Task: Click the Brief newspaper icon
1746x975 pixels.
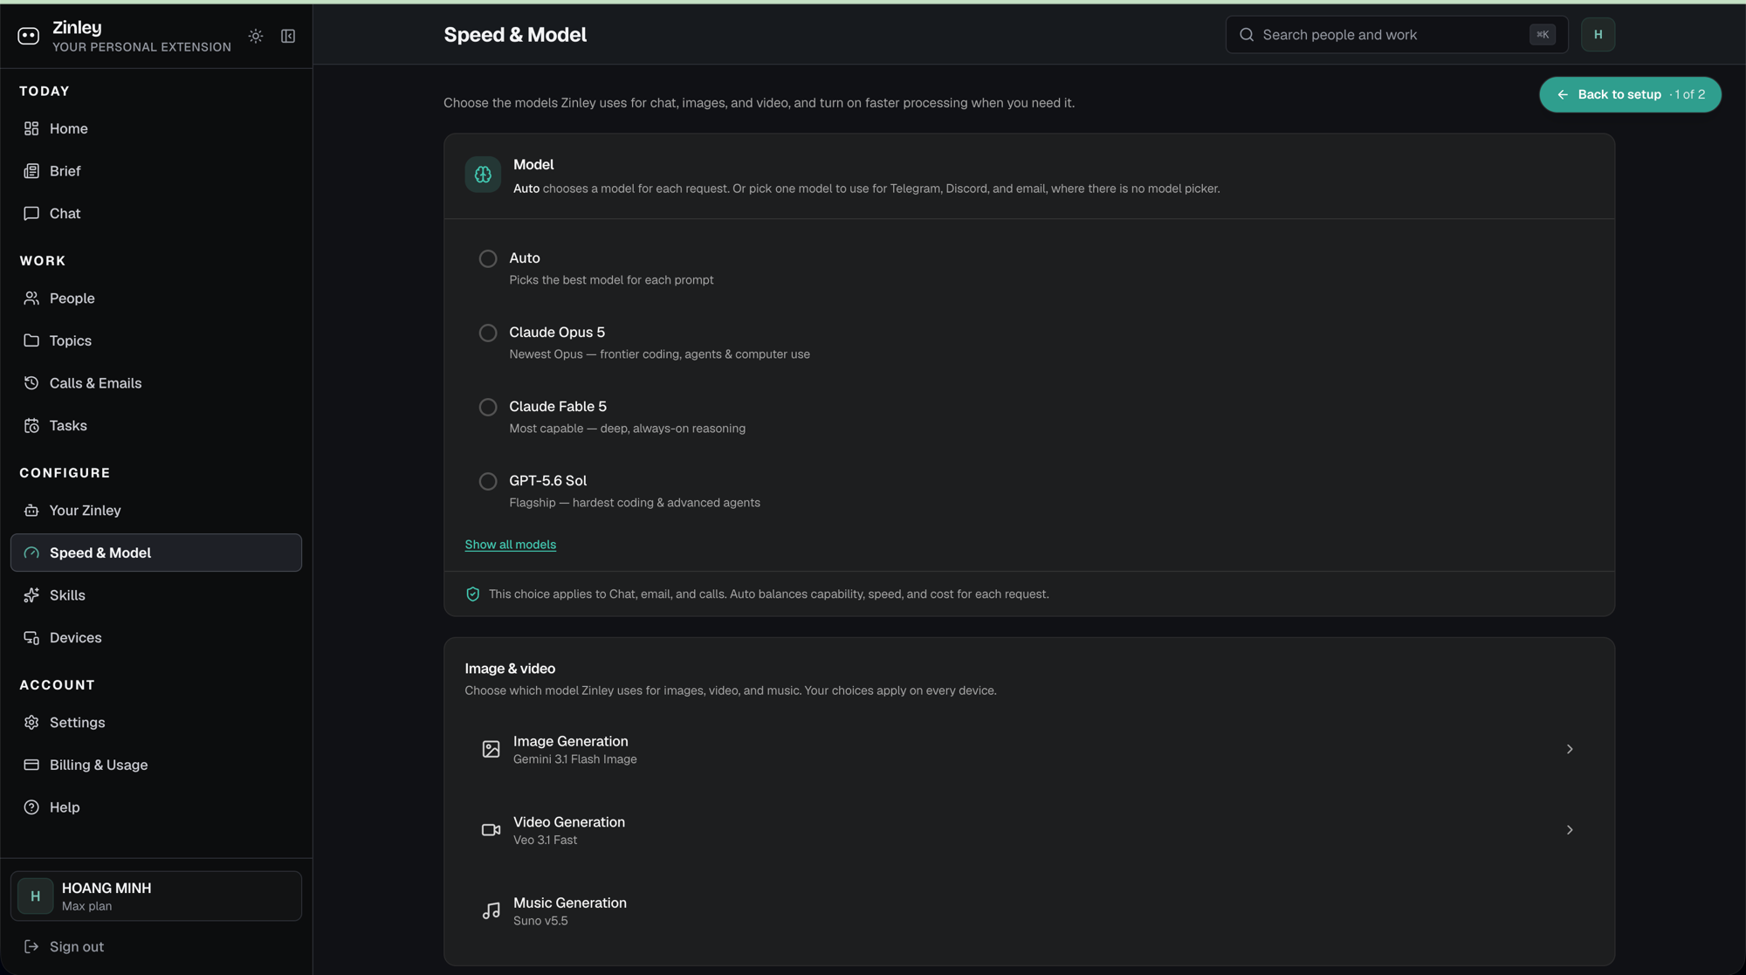Action: click(31, 171)
